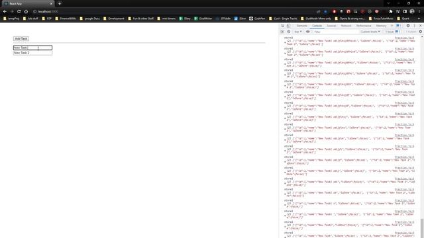Open the google Docs bookmark folder

tap(90, 19)
